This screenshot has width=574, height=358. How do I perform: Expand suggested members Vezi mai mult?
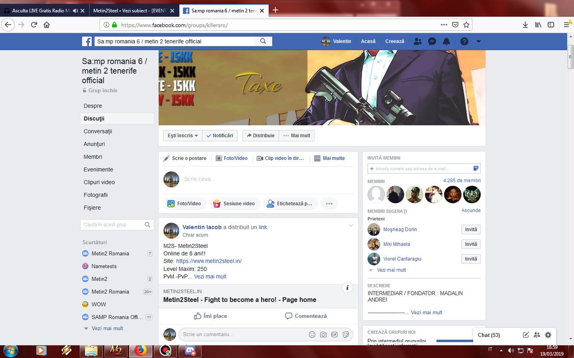point(391,270)
